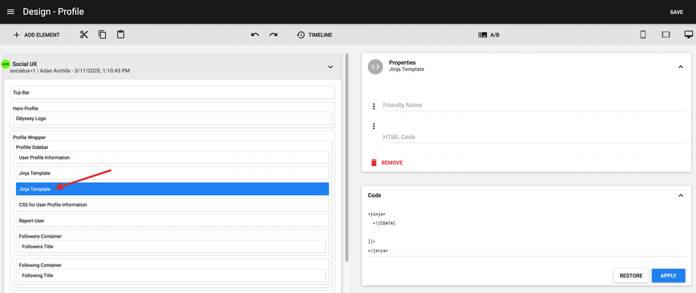Switch to tablet preview
The height and width of the screenshot is (293, 696).
[x=665, y=35]
